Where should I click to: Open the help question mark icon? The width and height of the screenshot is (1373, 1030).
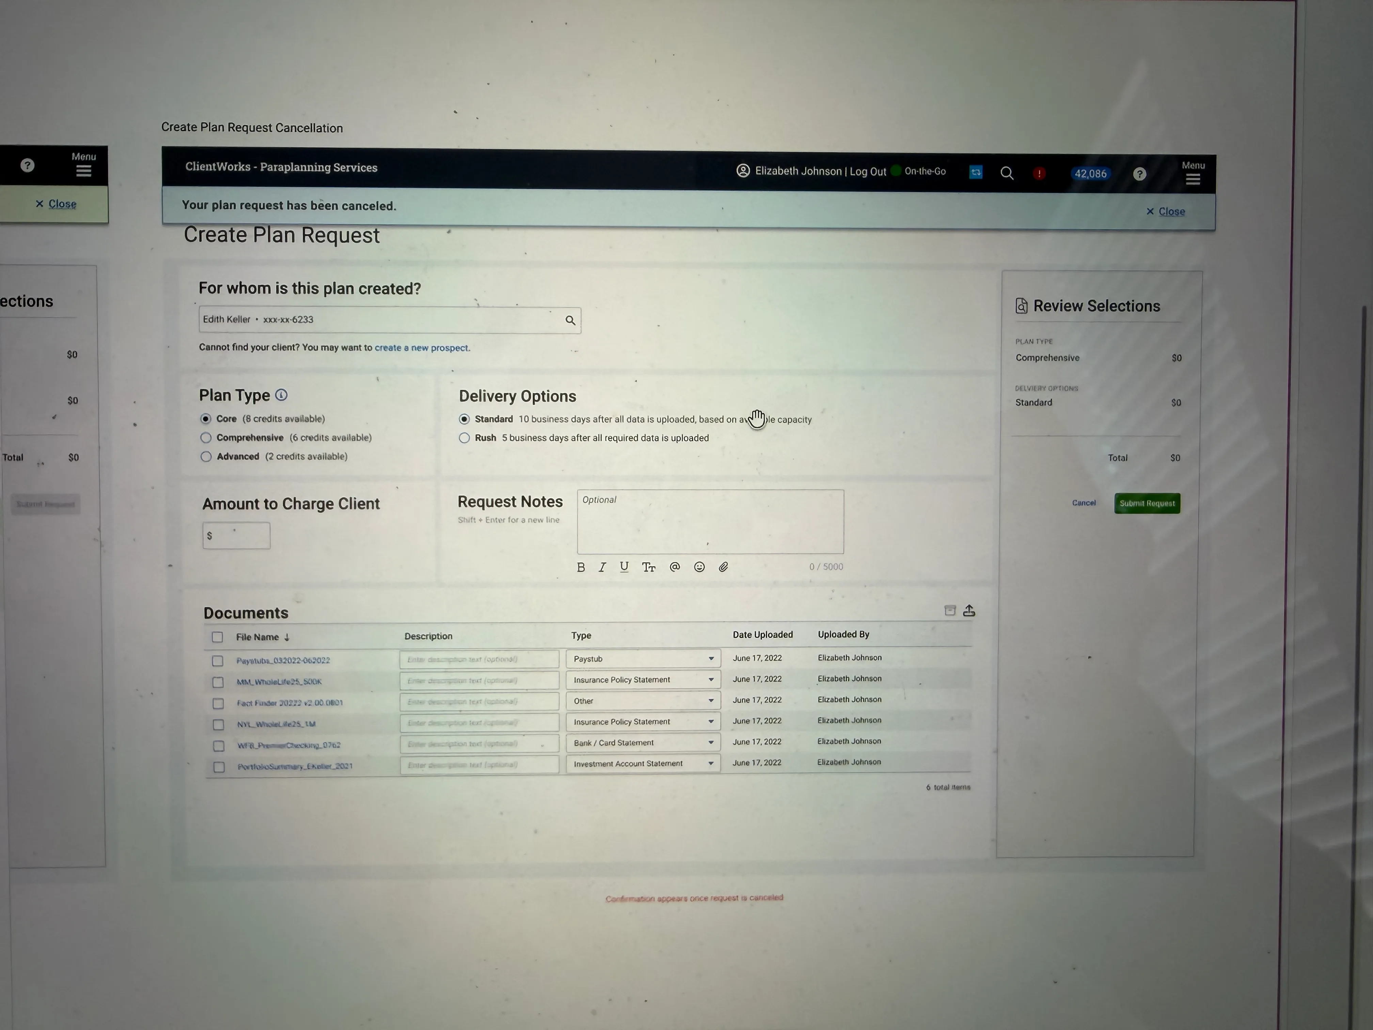(x=1140, y=174)
